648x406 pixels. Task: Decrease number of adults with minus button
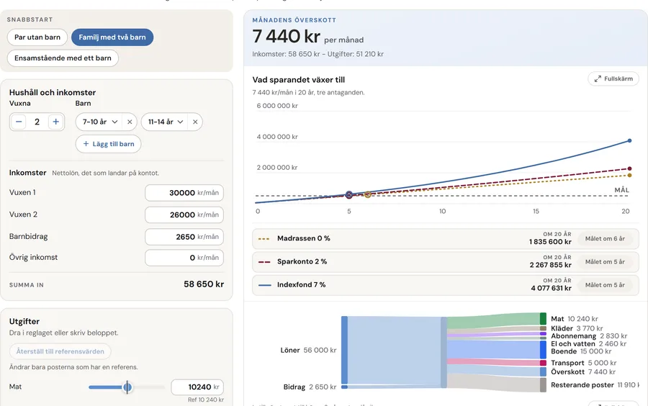(x=19, y=122)
